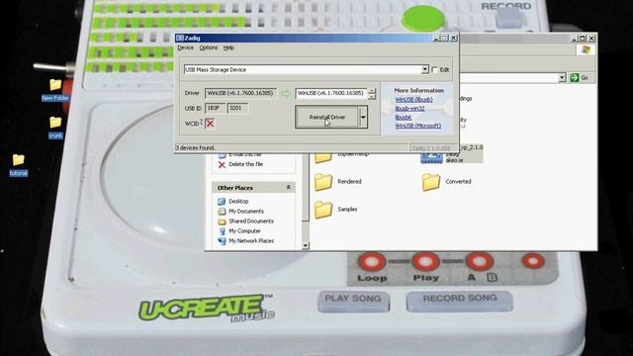This screenshot has width=633, height=356.
Task: Tick the Edit checkbox in Zadig
Action: click(434, 70)
